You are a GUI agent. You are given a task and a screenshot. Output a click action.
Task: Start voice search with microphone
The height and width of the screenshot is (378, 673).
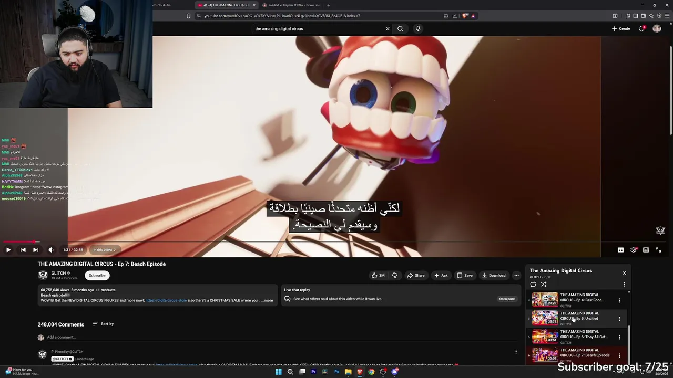coord(418,29)
